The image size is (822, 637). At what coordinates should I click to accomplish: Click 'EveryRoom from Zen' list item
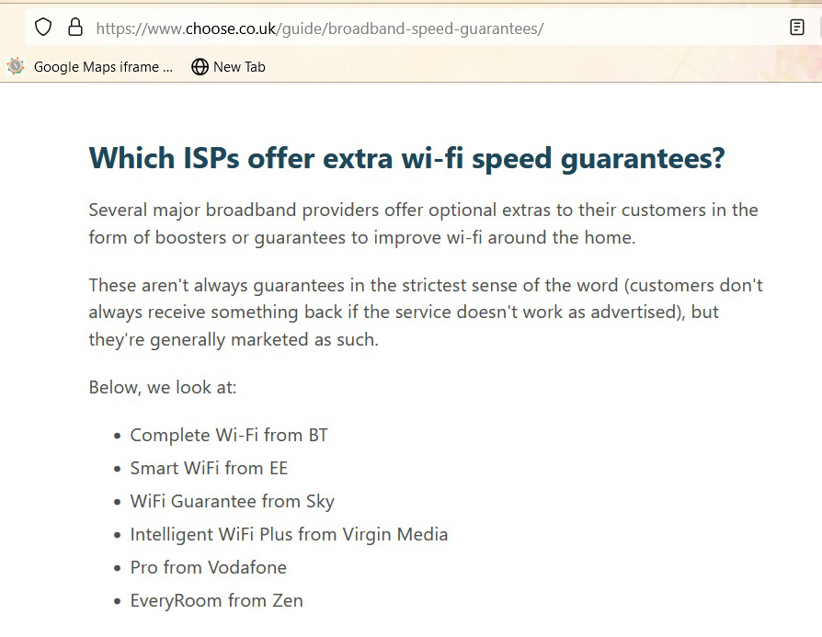(x=216, y=600)
